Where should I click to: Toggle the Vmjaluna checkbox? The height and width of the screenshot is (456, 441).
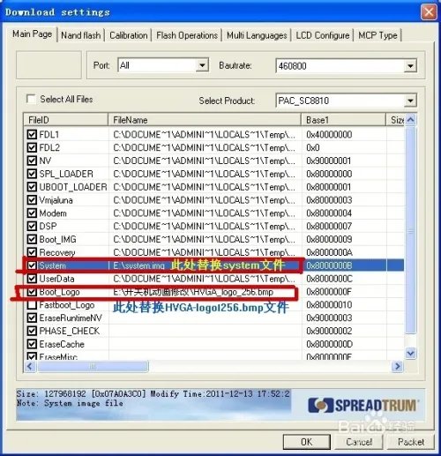pos(32,200)
